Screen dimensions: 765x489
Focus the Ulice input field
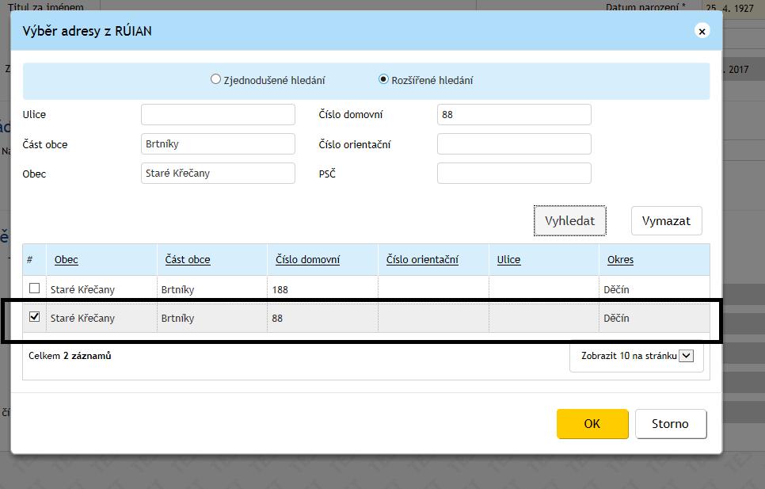(218, 115)
